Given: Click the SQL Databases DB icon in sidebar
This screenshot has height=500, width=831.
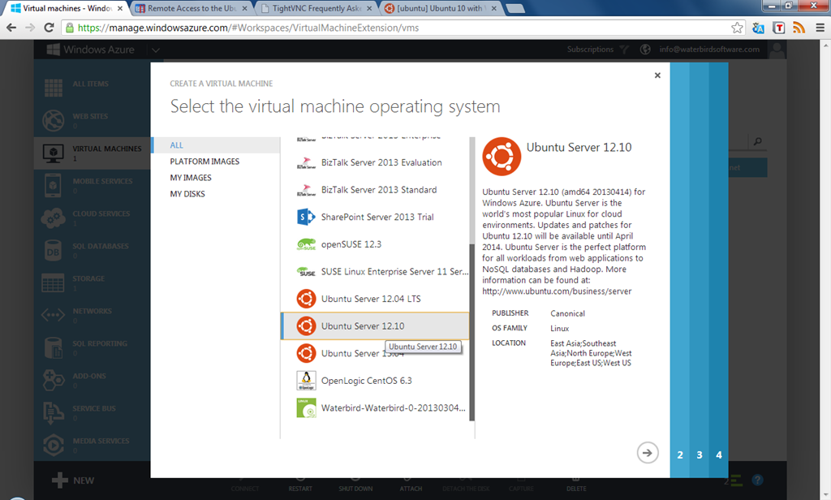Looking at the screenshot, I should pyautogui.click(x=53, y=251).
